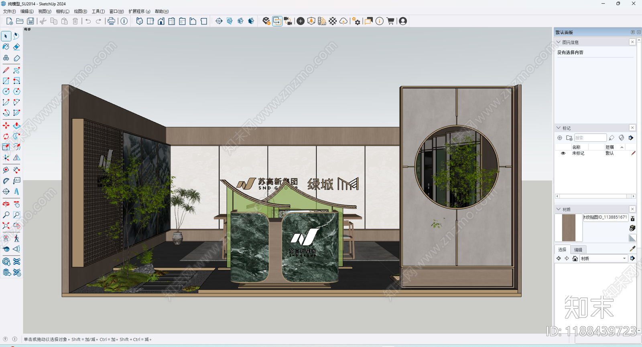Switch to the 编辑 materials tab

click(x=578, y=250)
